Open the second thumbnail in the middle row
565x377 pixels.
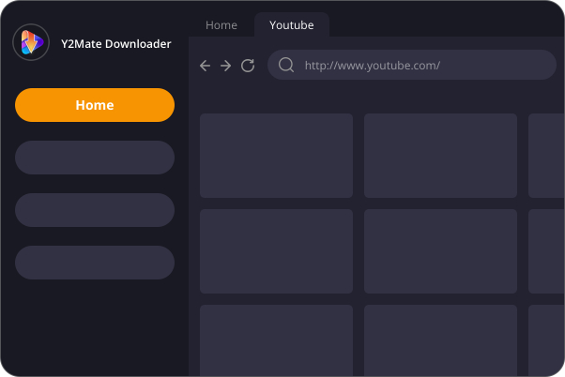[440, 251]
